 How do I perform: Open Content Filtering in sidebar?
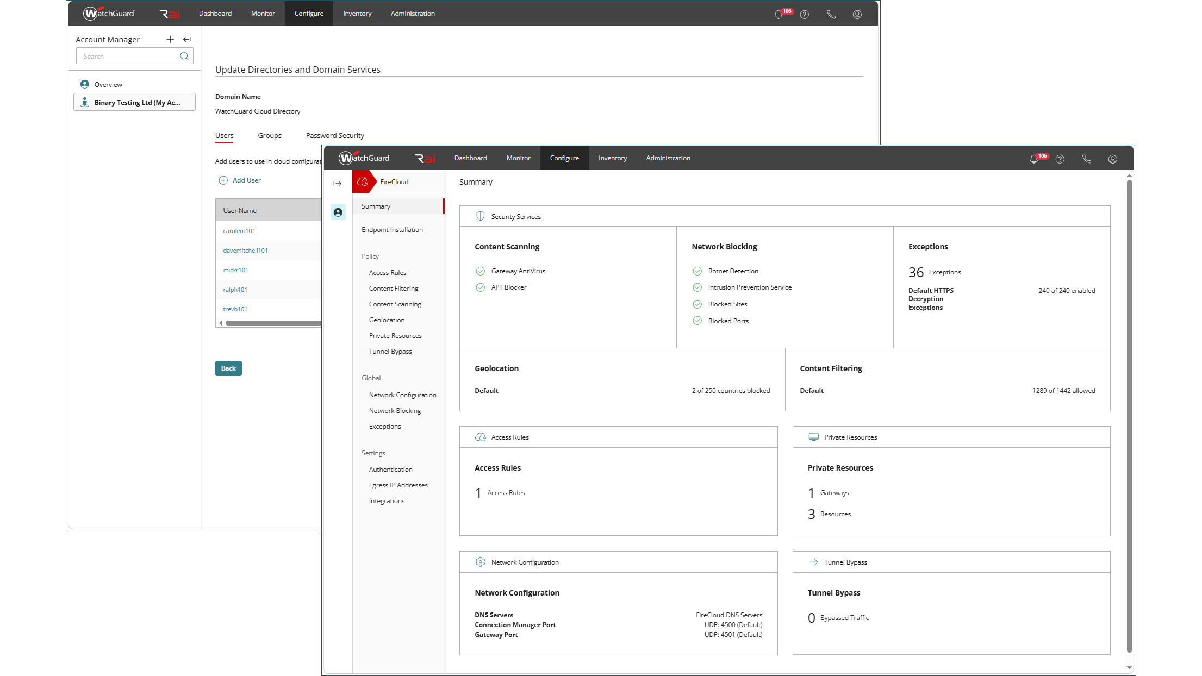coord(394,289)
